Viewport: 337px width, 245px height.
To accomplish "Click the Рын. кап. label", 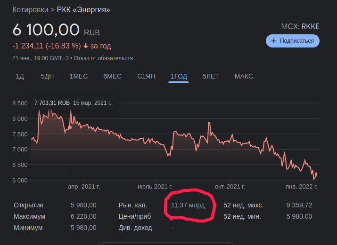I will [x=133, y=205].
